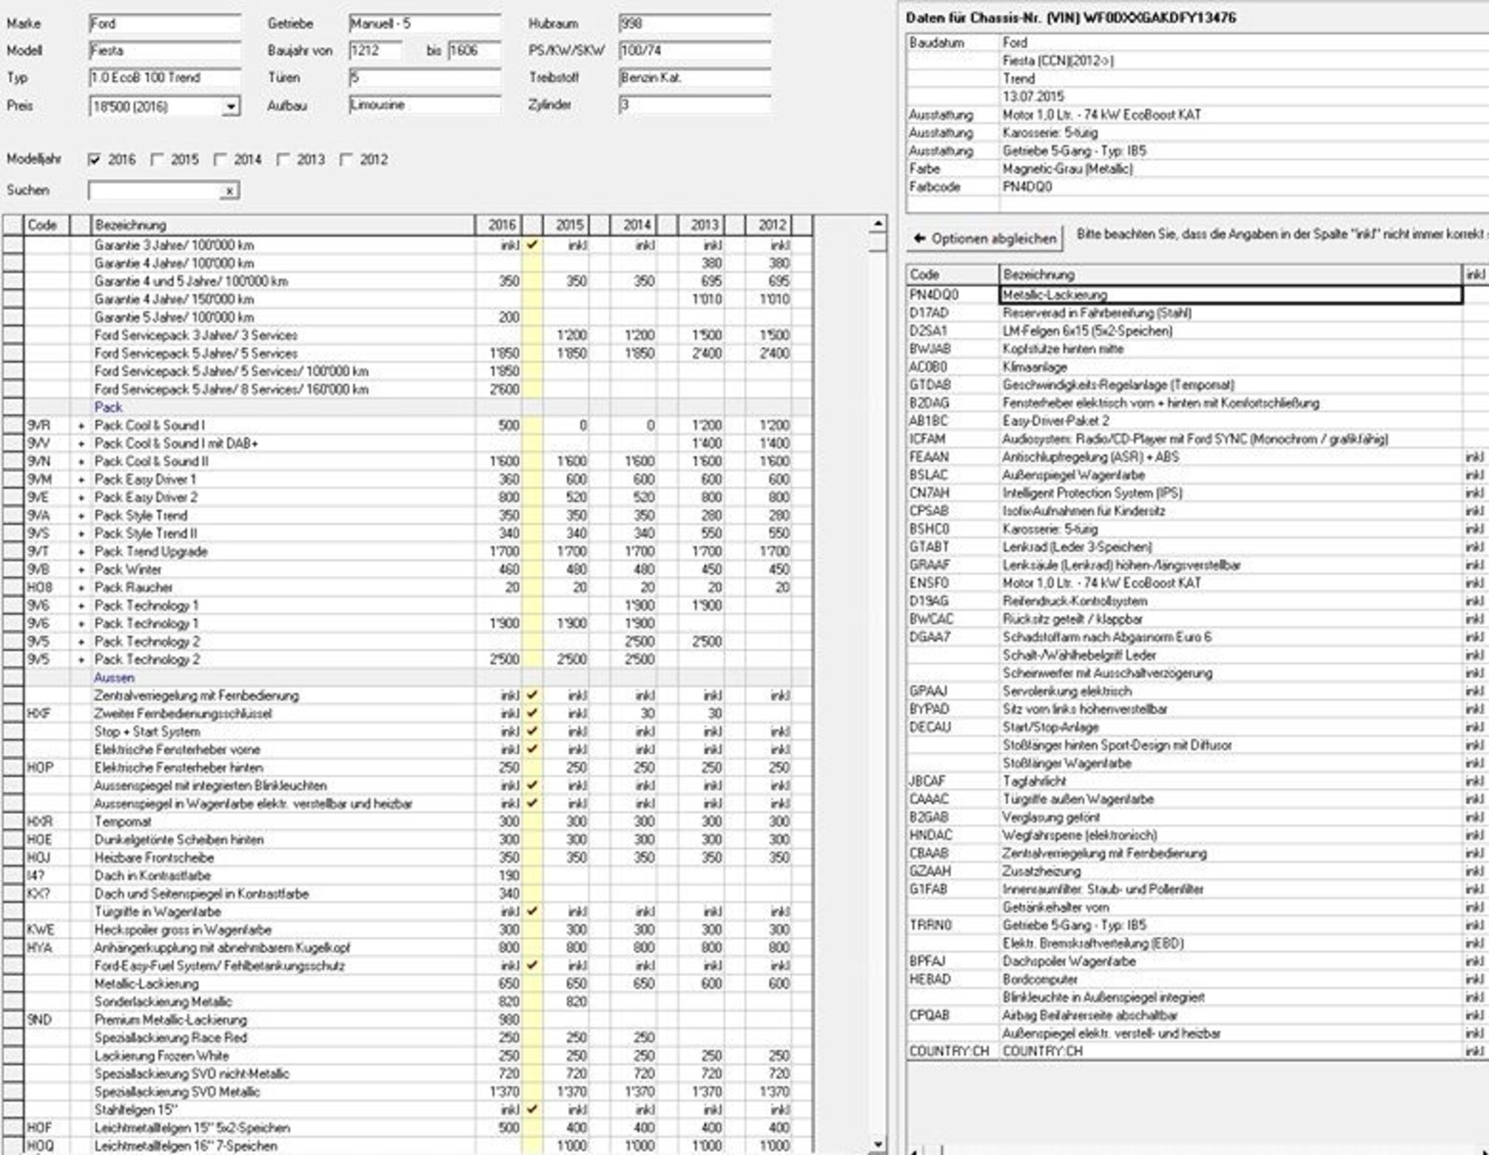Click scroll-down arrow of the options table

877,1145
